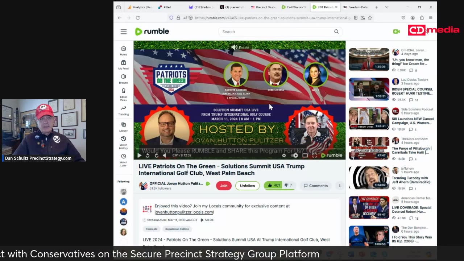464x261 pixels.
Task: Click the thumbs up like button
Action: click(x=273, y=186)
